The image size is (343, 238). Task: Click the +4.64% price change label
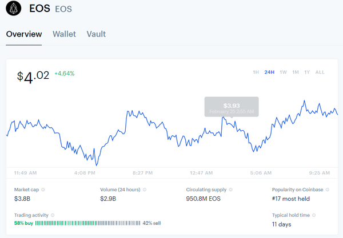(64, 74)
